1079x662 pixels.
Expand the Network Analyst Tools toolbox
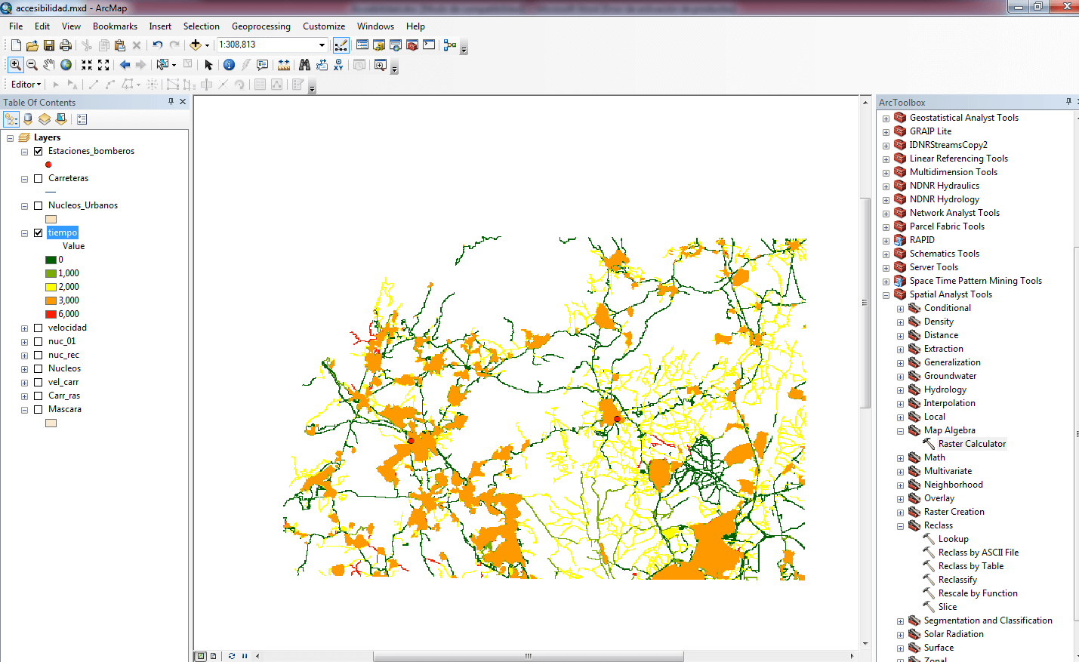click(x=886, y=214)
